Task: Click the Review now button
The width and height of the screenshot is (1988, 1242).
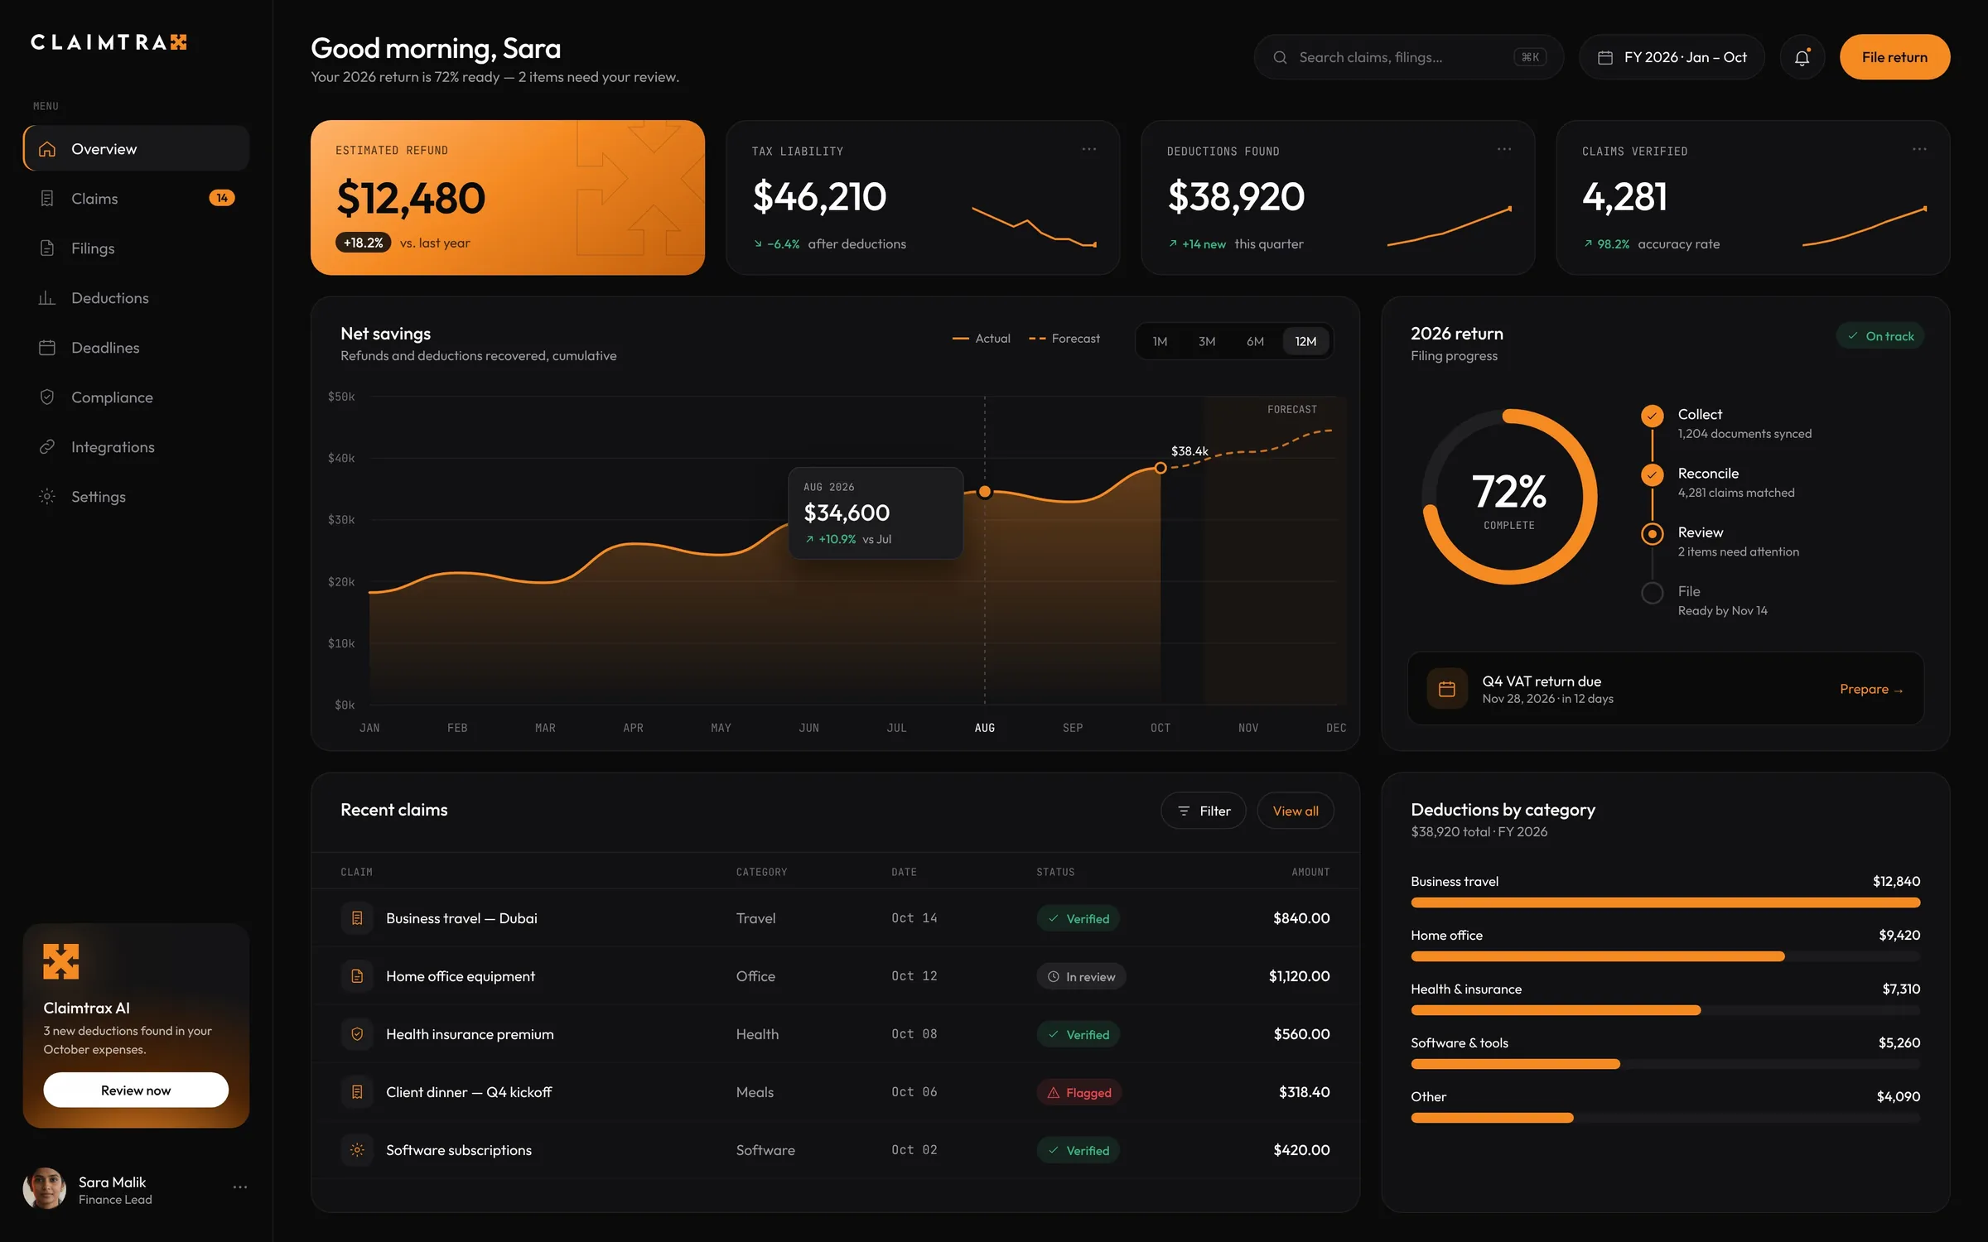Action: point(136,1090)
